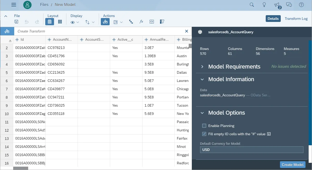
Task: Collapse the Model Information section
Action: tap(202, 79)
